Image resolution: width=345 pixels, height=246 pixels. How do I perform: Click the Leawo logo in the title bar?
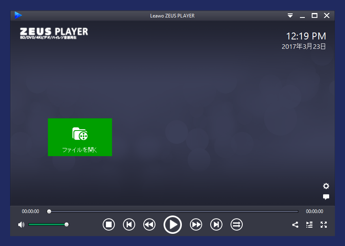pyautogui.click(x=18, y=15)
